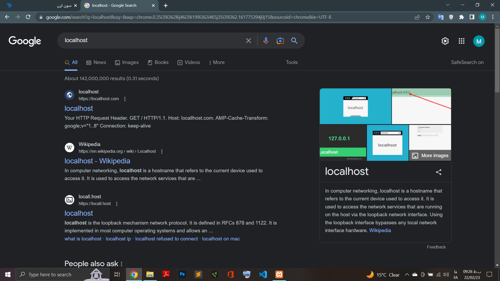The image size is (500, 281).
Task: Open the Google account avatar M on page
Action: coord(479,41)
